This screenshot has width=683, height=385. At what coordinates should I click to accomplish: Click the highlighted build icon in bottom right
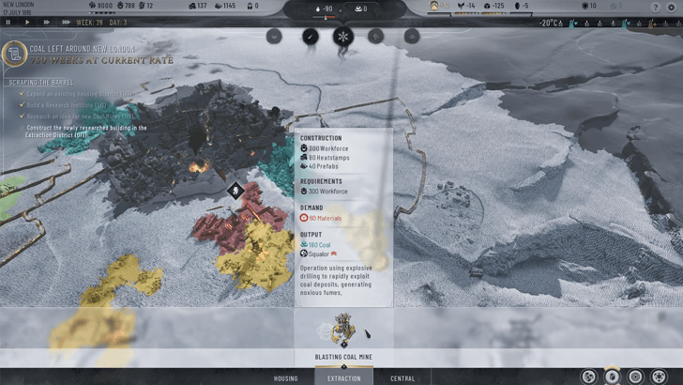tap(613, 376)
